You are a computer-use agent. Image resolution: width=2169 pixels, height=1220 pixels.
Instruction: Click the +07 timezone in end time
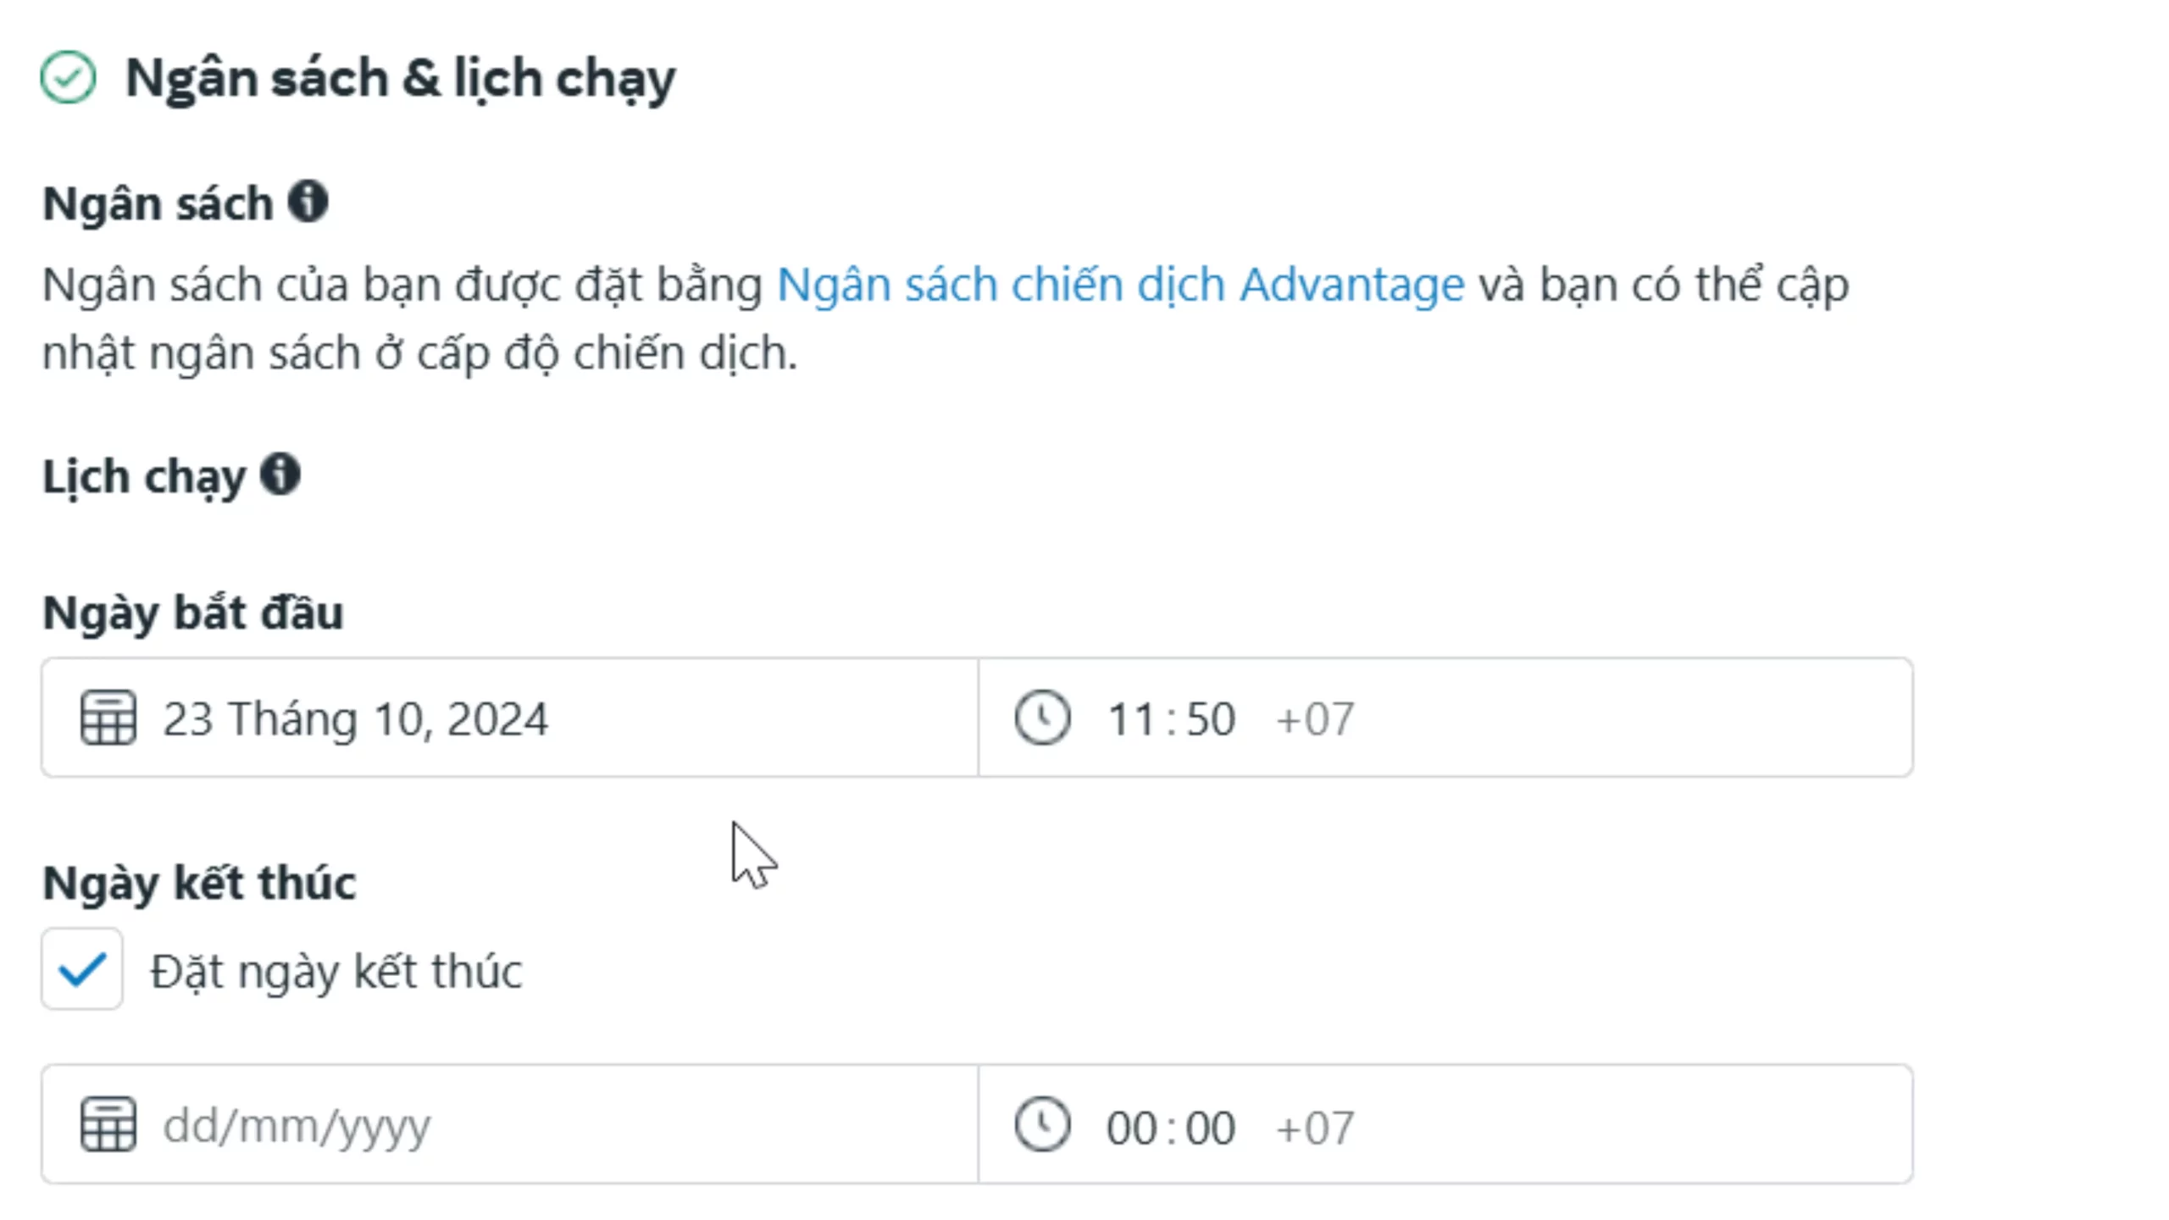tap(1315, 1128)
